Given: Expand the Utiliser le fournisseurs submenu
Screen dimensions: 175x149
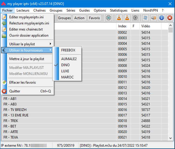Looking at the screenshot, I should [27, 50].
